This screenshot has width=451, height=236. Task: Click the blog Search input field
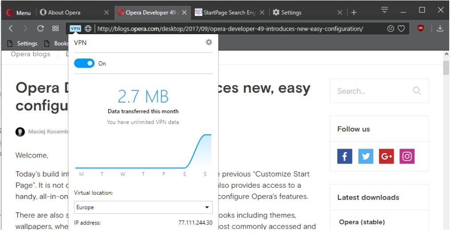(373, 91)
